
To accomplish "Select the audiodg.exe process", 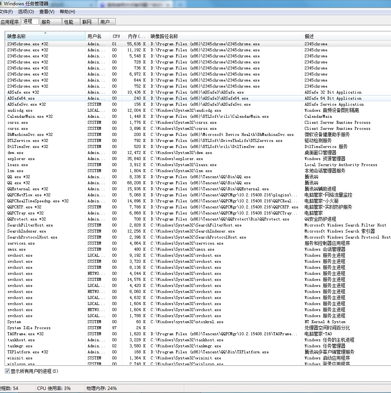I will pyautogui.click(x=198, y=110).
